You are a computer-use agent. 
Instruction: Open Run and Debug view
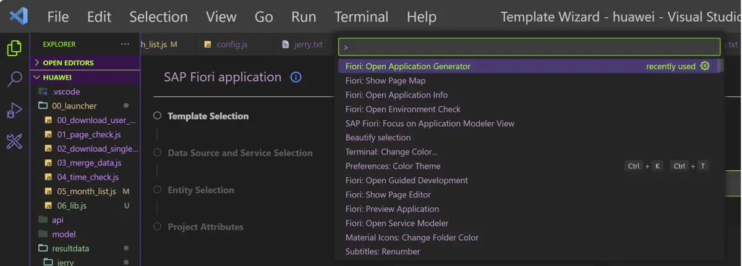click(x=14, y=111)
